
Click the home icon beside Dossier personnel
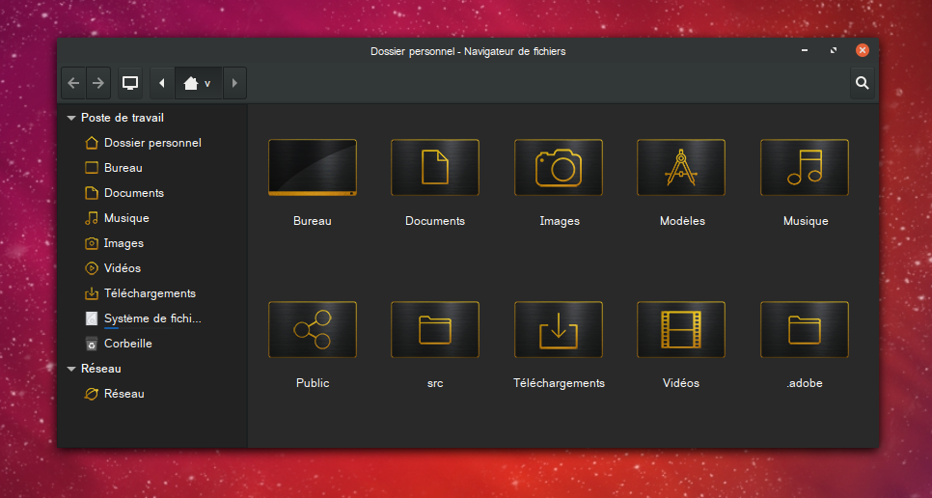pos(92,143)
